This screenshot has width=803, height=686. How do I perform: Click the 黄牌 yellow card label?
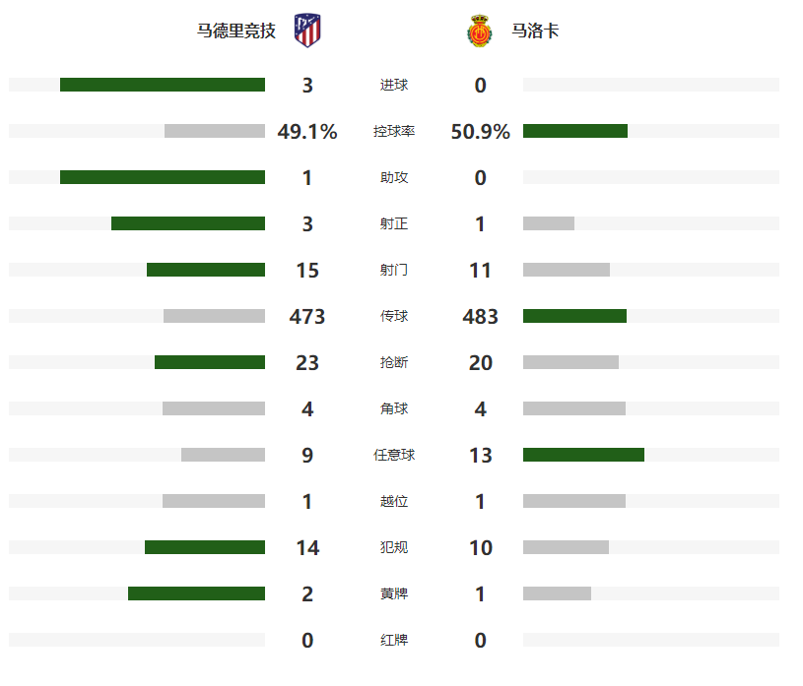point(394,593)
